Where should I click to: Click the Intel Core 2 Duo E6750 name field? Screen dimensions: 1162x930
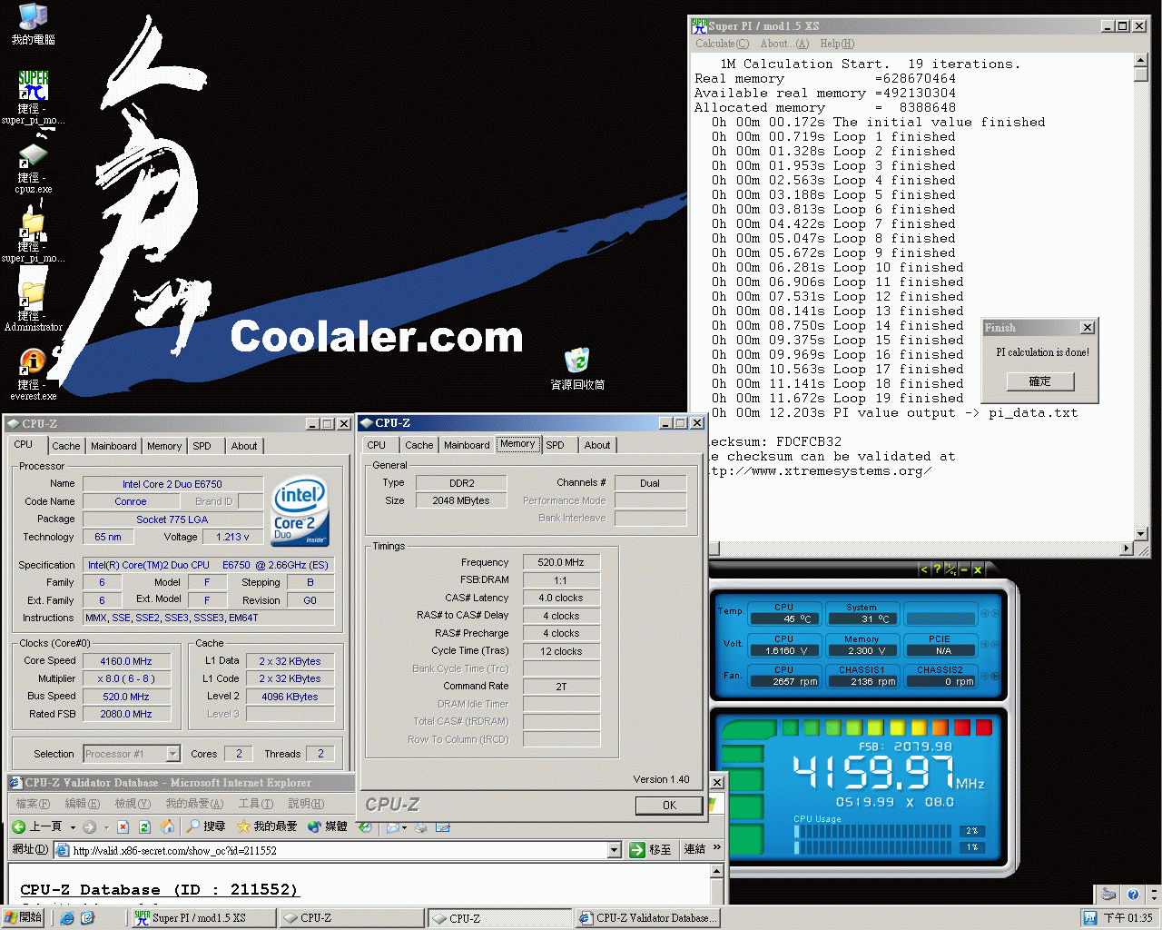(172, 484)
